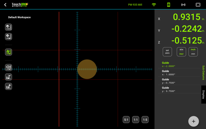The image size is (206, 129).
Task: Click the set zero button
Action: (167, 52)
